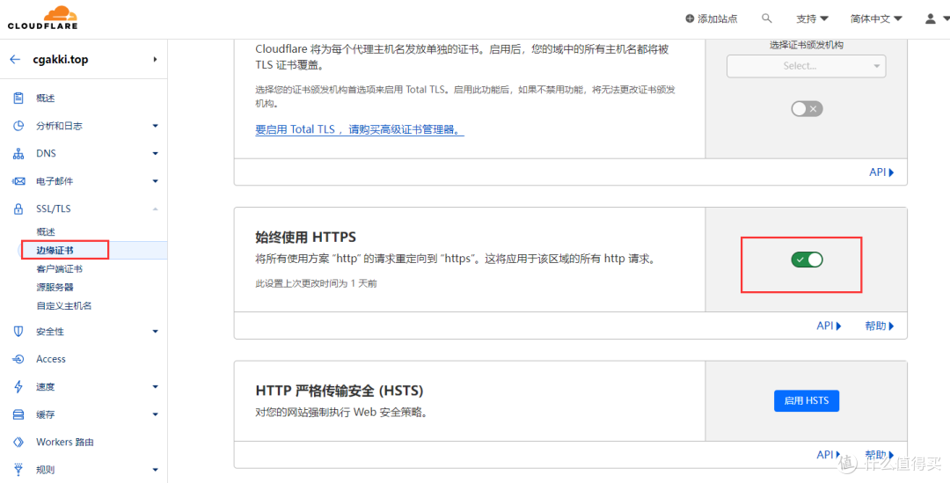Click the plus icon beside 添加站点
This screenshot has width=950, height=483.
[x=690, y=18]
